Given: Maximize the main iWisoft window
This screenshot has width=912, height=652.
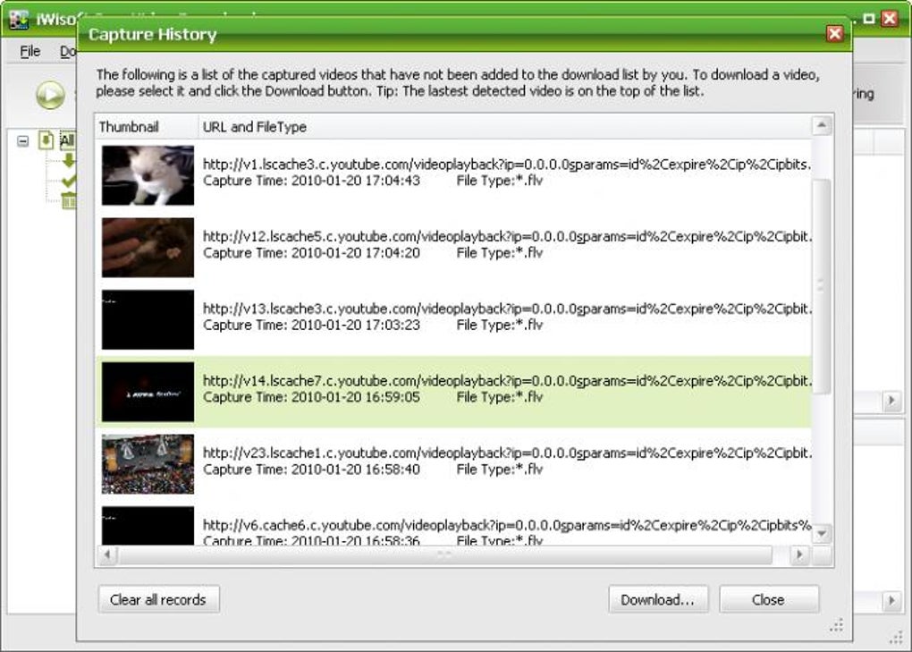Looking at the screenshot, I should (x=869, y=19).
